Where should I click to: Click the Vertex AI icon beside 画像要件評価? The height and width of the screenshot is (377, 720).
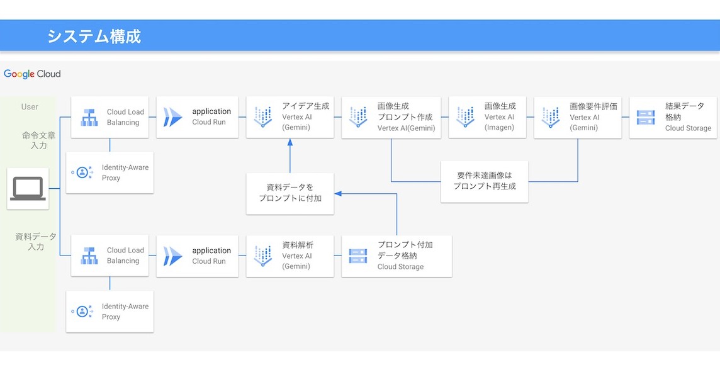point(551,117)
